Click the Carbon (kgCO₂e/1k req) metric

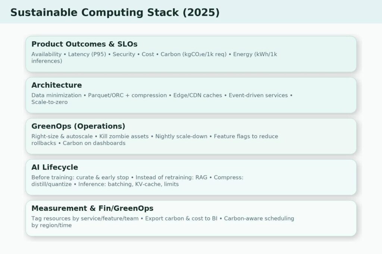(193, 54)
